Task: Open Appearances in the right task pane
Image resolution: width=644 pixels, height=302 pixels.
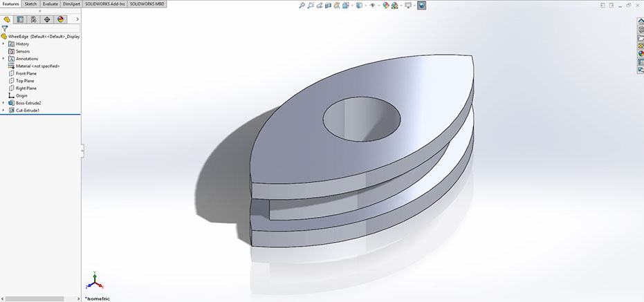Action: (x=641, y=53)
